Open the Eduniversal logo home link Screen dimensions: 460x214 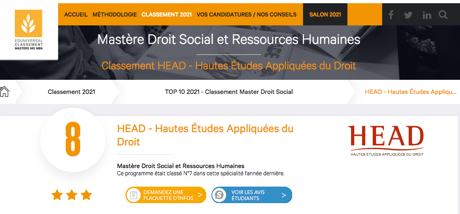point(29,29)
